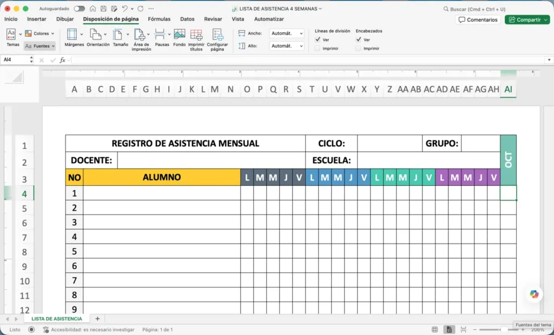Click the fx insert function icon

point(63,60)
